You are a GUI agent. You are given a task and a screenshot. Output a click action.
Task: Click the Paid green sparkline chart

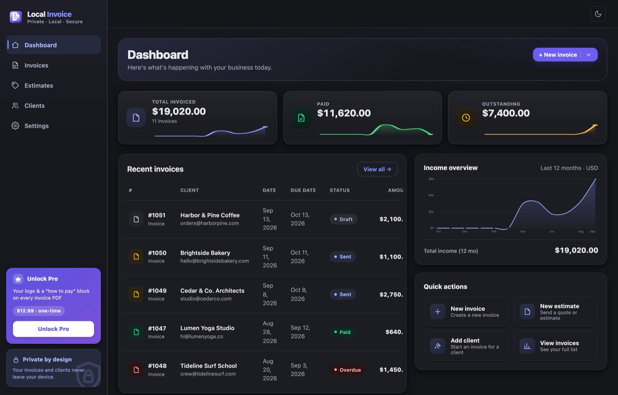[x=376, y=130]
